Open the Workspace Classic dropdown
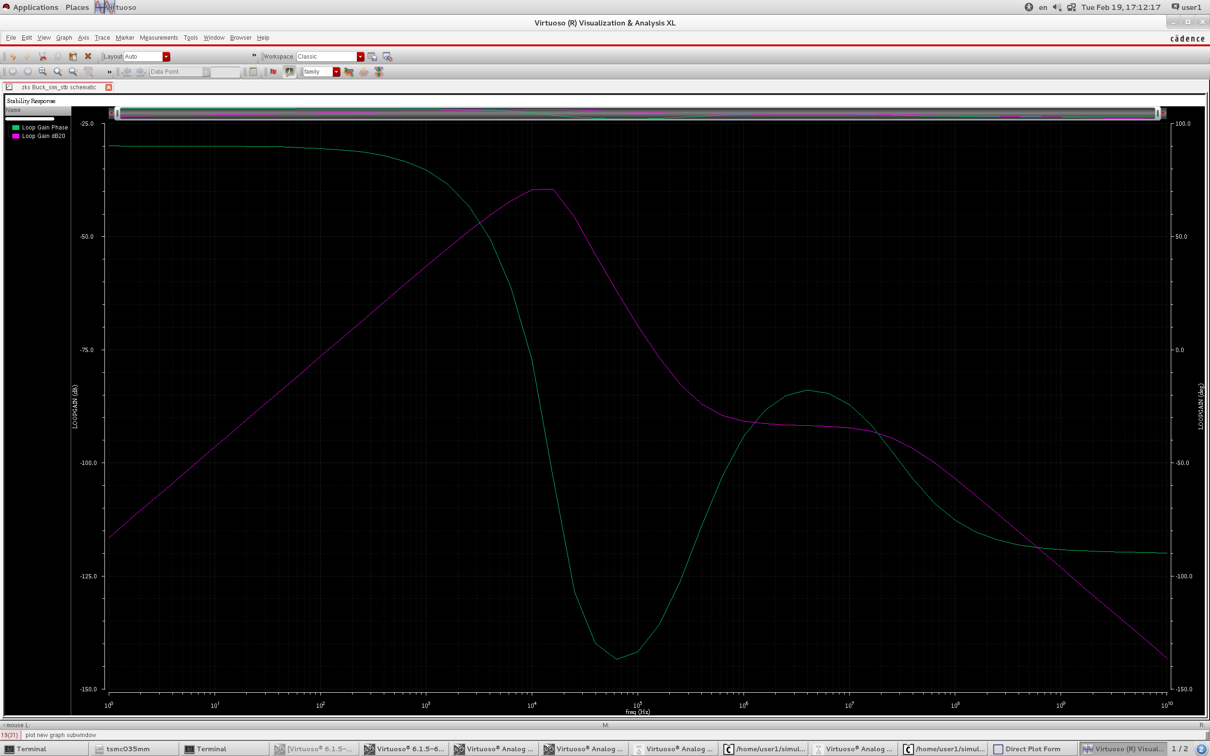The height and width of the screenshot is (756, 1210). tap(330, 57)
